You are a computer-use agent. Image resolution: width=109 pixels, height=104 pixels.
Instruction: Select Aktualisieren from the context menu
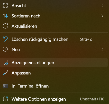click(x=55, y=26)
